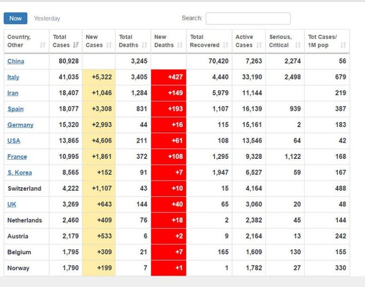Switch to the Yesterday tab

47,19
